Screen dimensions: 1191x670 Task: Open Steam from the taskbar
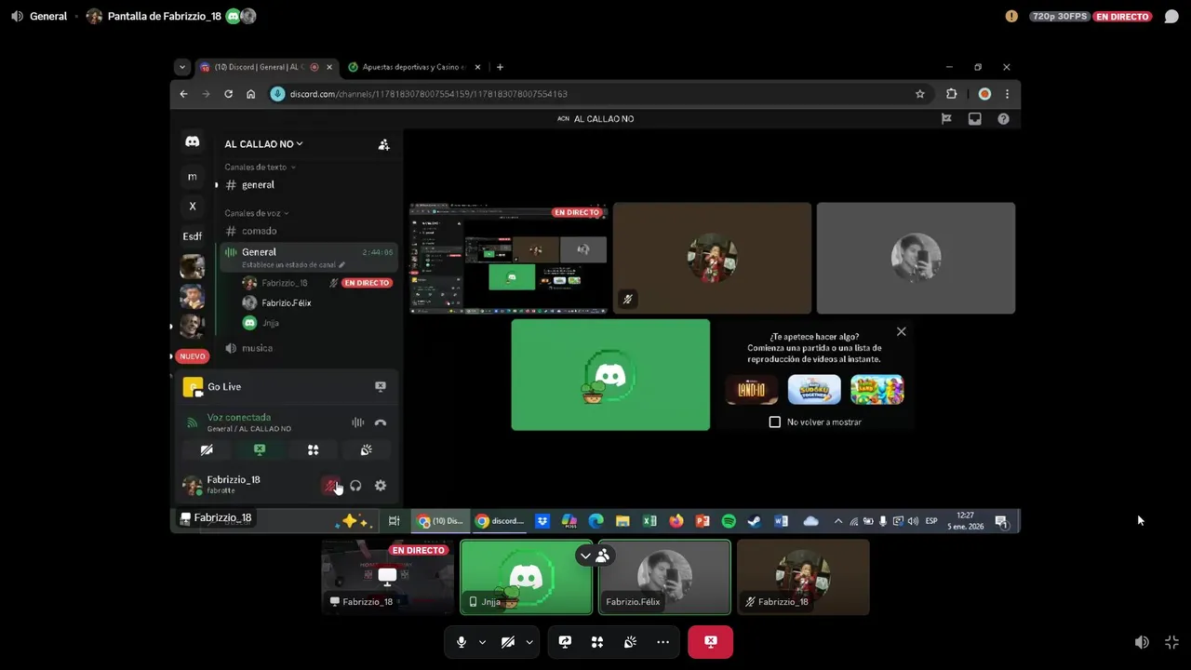click(x=755, y=521)
